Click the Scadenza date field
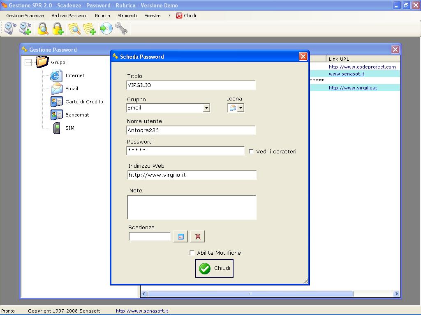The width and height of the screenshot is (421, 315). [x=150, y=237]
